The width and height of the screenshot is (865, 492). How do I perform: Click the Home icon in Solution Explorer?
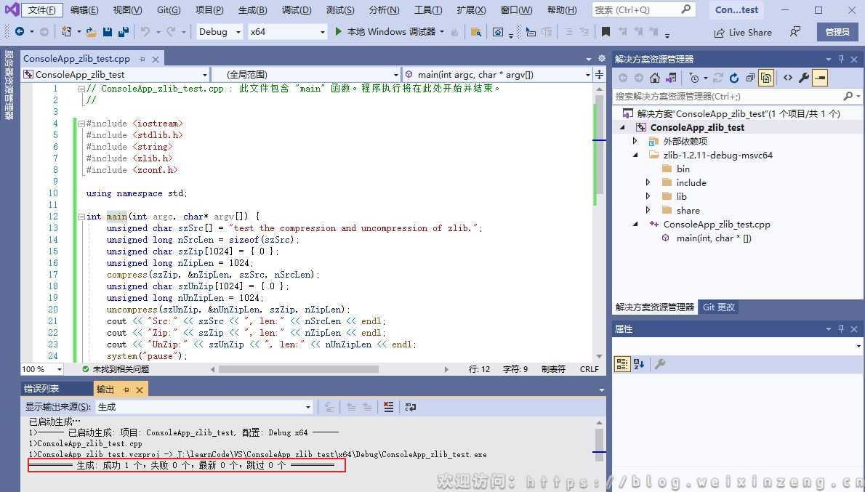(655, 78)
